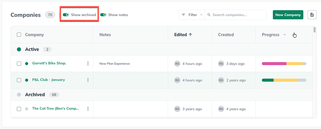Check the P&L Club - January row checkbox
This screenshot has width=321, height=129.
click(x=19, y=80)
